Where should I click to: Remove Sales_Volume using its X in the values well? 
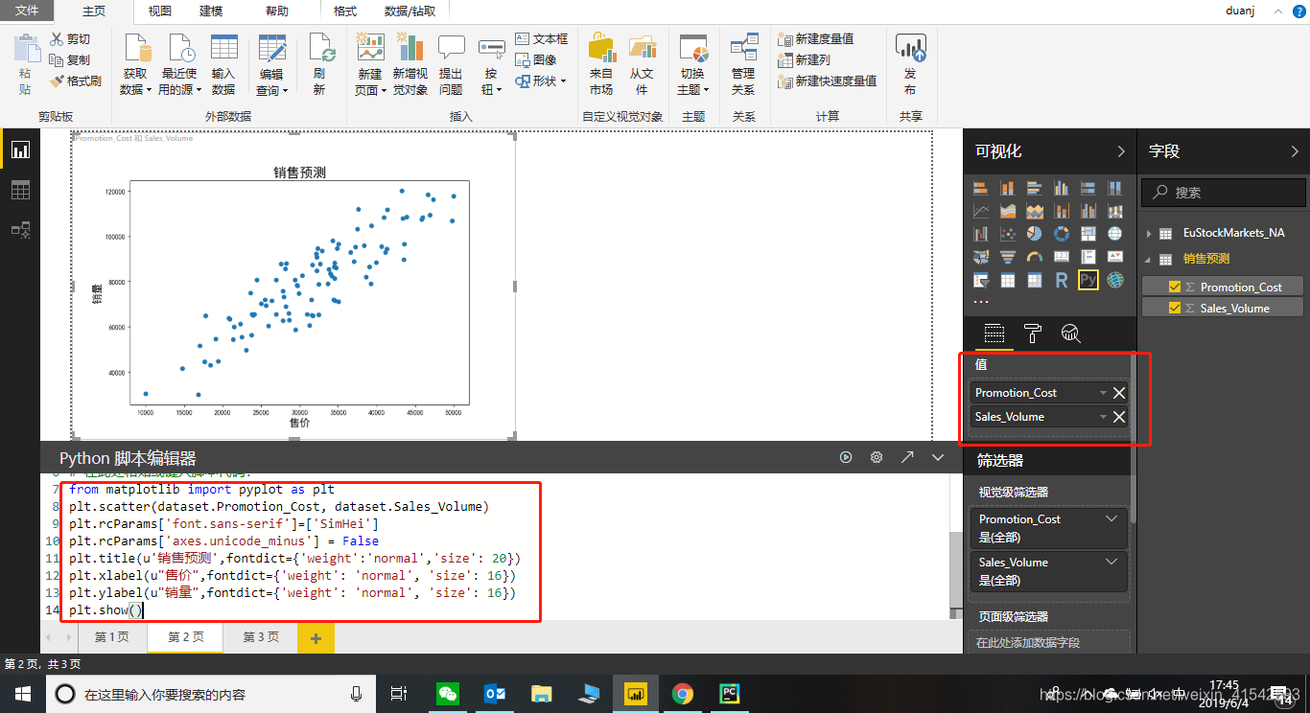1118,416
